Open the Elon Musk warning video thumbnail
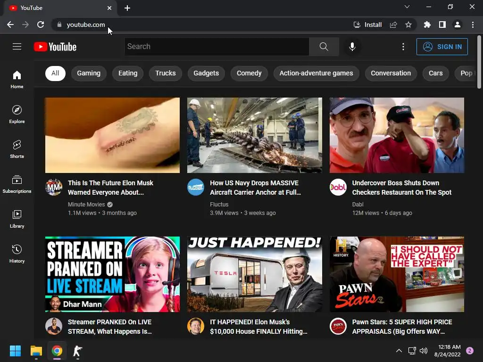Screen dimensions: 483x362 tap(112, 135)
